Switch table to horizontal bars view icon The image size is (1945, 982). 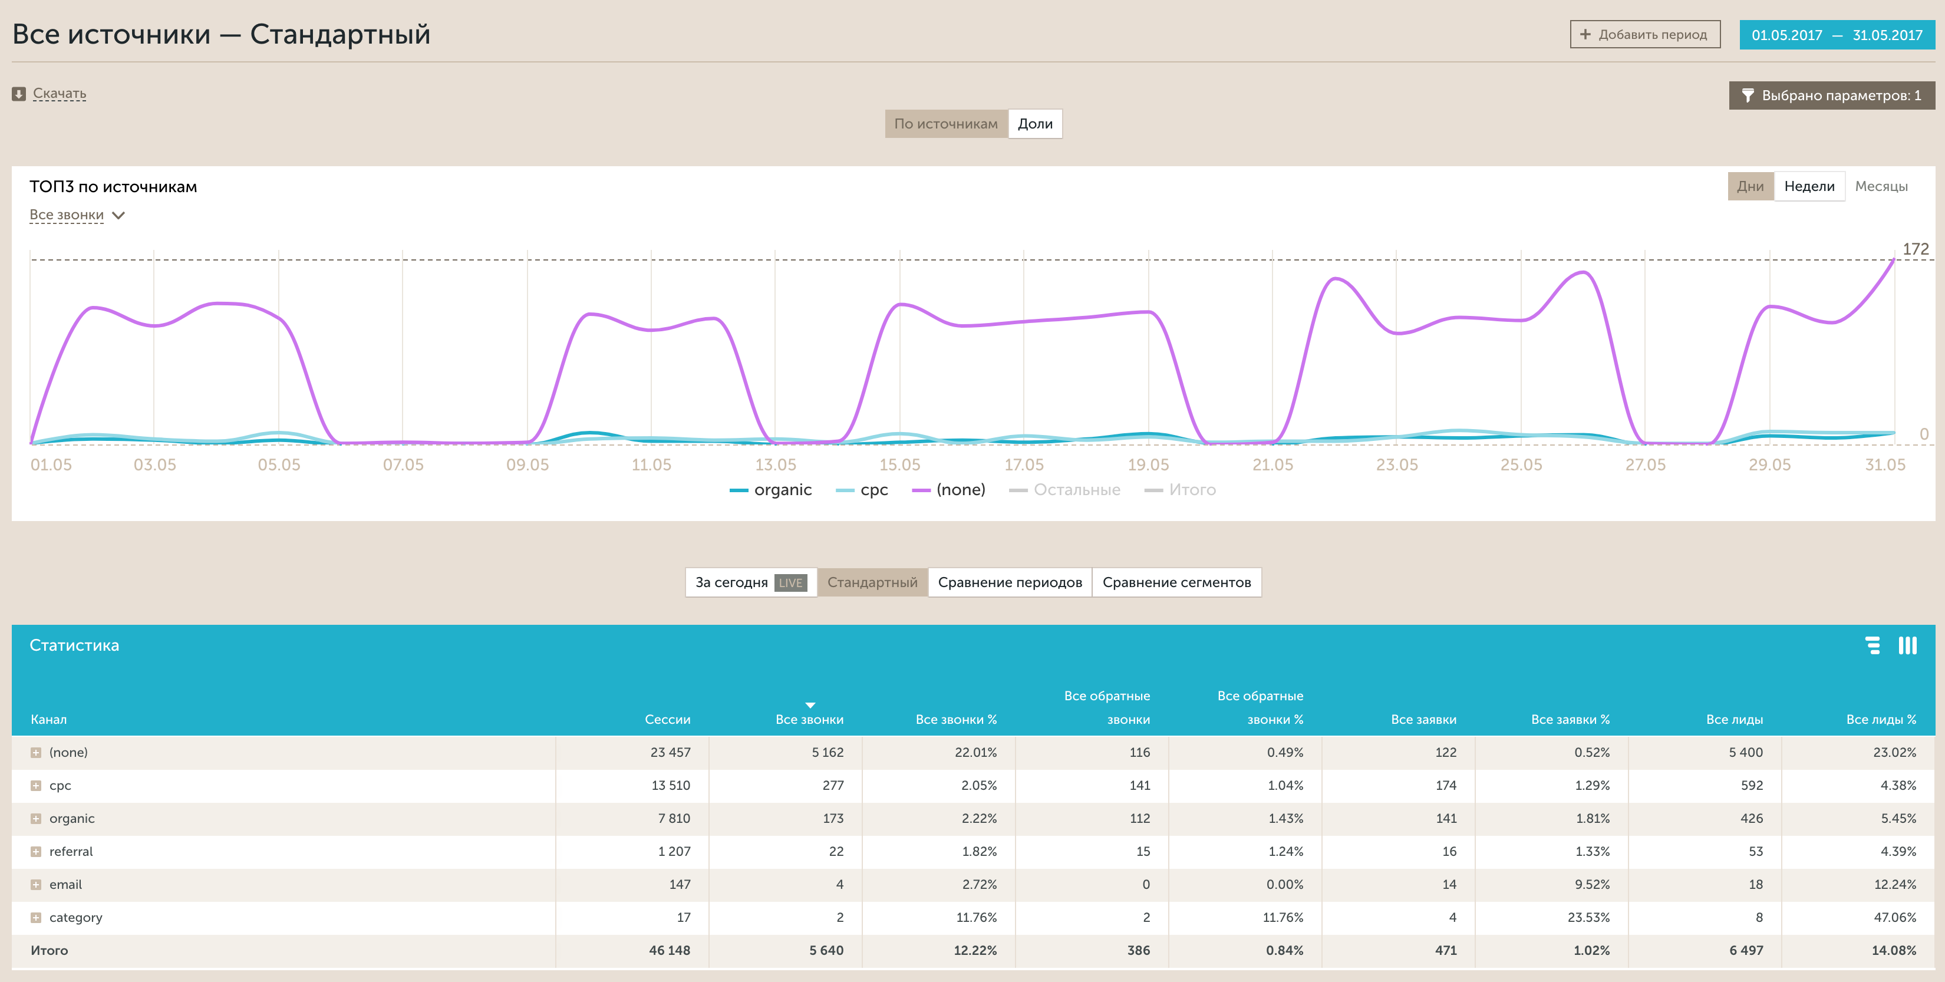click(1873, 645)
